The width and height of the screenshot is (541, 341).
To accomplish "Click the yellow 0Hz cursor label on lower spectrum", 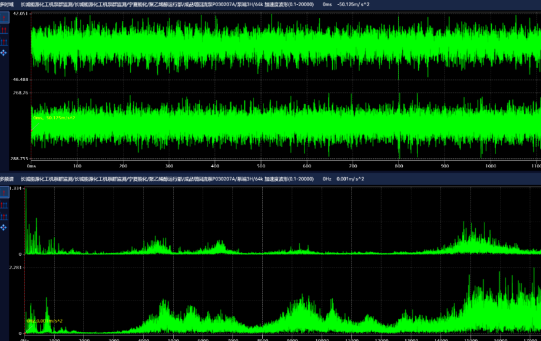I will pyautogui.click(x=45, y=321).
